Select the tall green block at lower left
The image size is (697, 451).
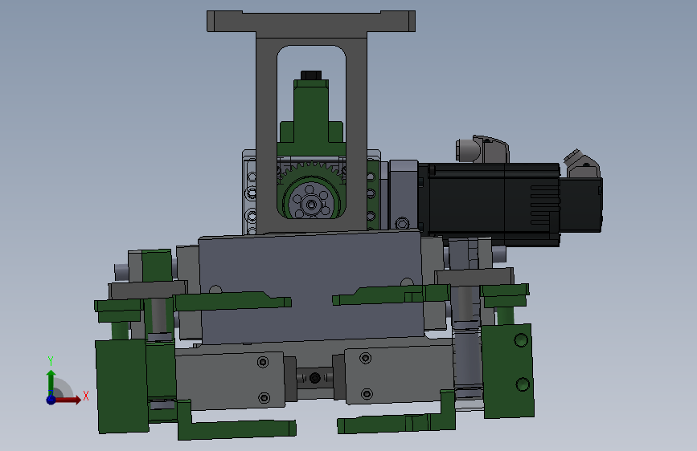tap(122, 386)
